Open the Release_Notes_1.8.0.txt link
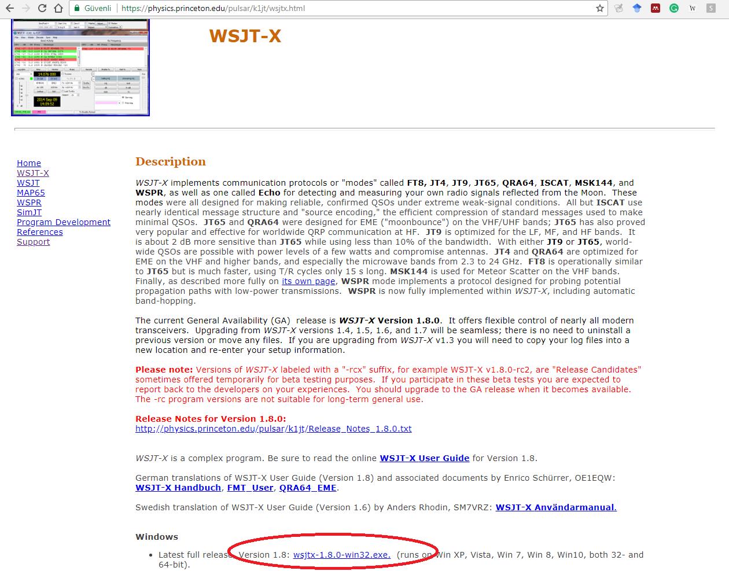The image size is (729, 571). 274,429
